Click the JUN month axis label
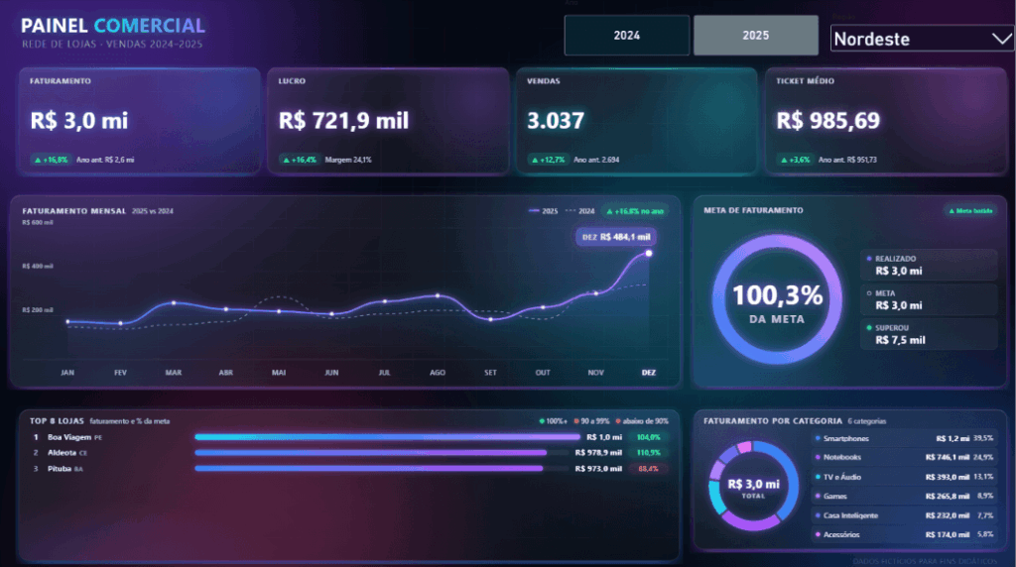Screen dimensions: 1016x567 point(331,373)
